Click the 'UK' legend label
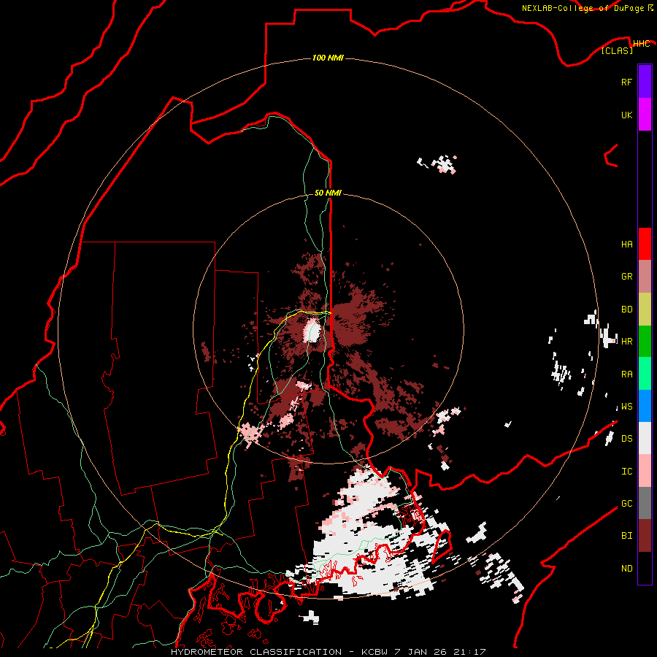657x657 pixels. tap(626, 115)
